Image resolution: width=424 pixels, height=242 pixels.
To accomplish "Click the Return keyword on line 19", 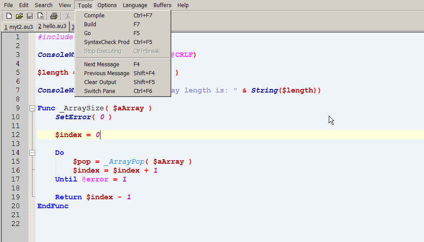I will click(69, 197).
